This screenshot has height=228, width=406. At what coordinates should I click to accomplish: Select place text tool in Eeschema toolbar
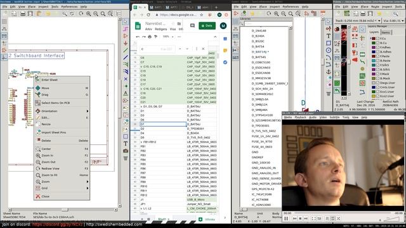click(x=126, y=144)
